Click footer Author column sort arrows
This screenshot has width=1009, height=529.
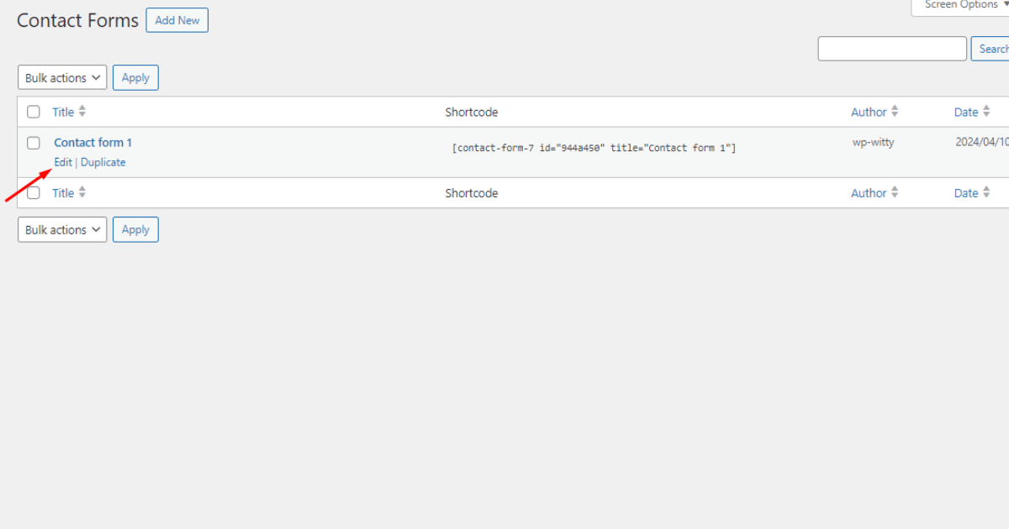[x=895, y=192]
